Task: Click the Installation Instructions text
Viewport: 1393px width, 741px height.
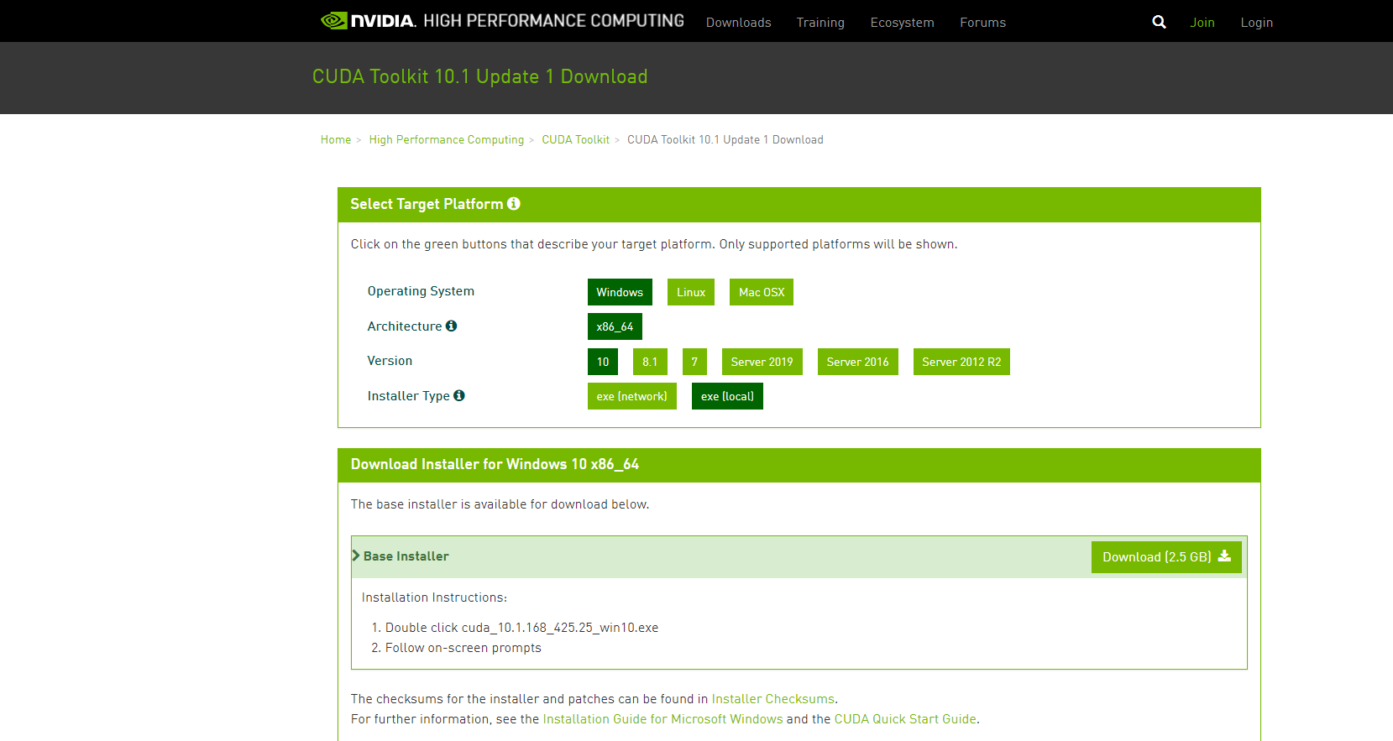Action: 434,597
